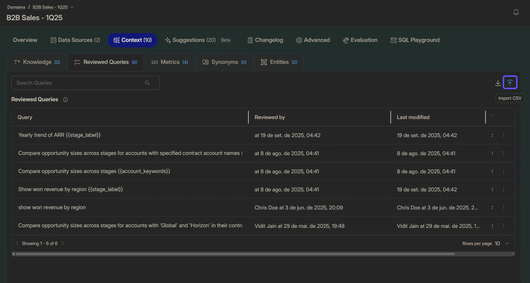The image size is (530, 283).
Task: Switch to the Reviewed Queries (6) sub-tab
Action: click(105, 62)
